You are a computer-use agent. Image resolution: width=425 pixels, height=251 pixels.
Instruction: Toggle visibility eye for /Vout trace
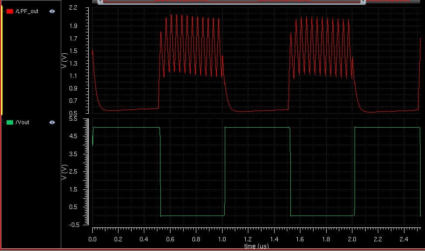(52, 122)
